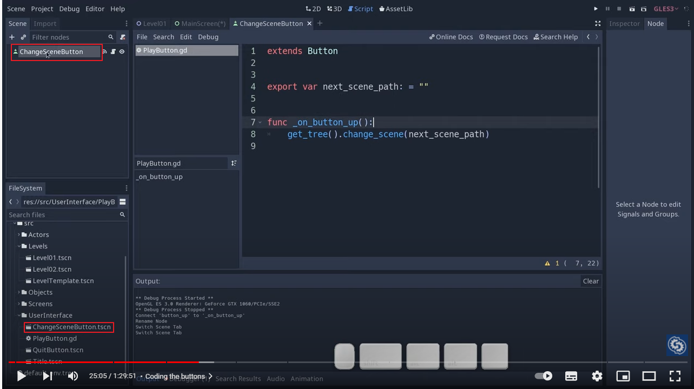The image size is (694, 389).
Task: Add a new node with plus icon
Action: point(12,37)
